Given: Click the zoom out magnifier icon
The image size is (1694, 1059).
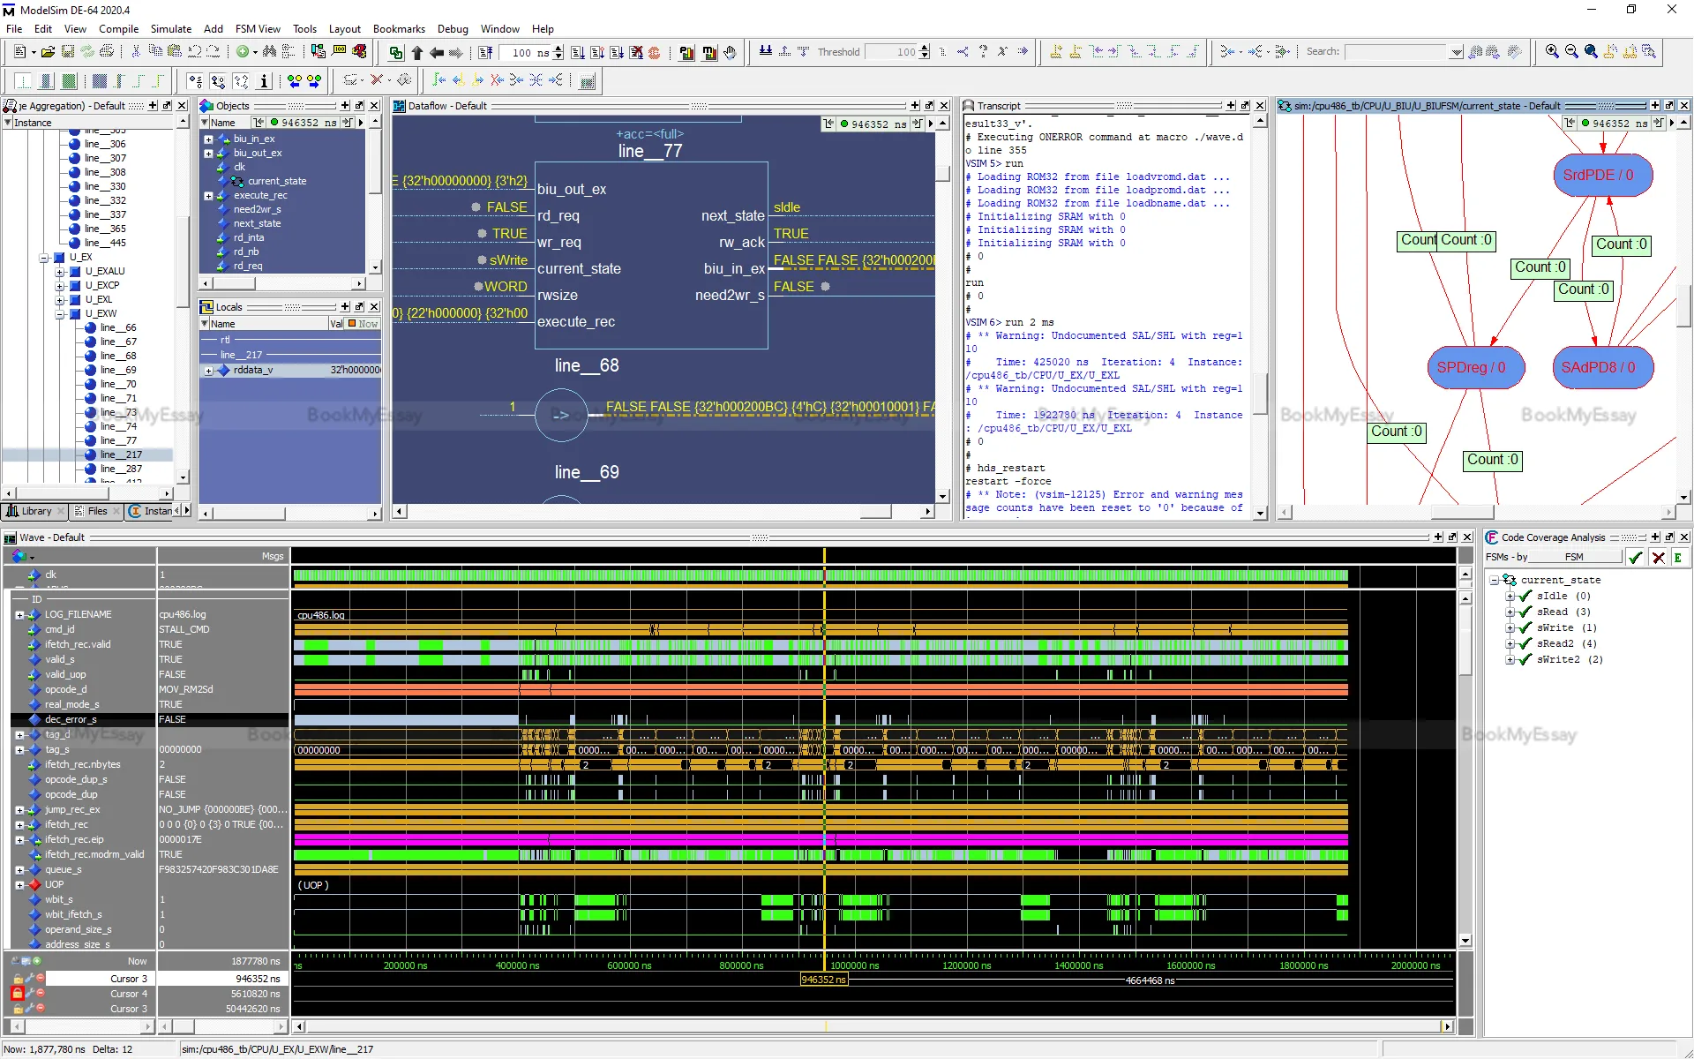Looking at the screenshot, I should [1571, 52].
